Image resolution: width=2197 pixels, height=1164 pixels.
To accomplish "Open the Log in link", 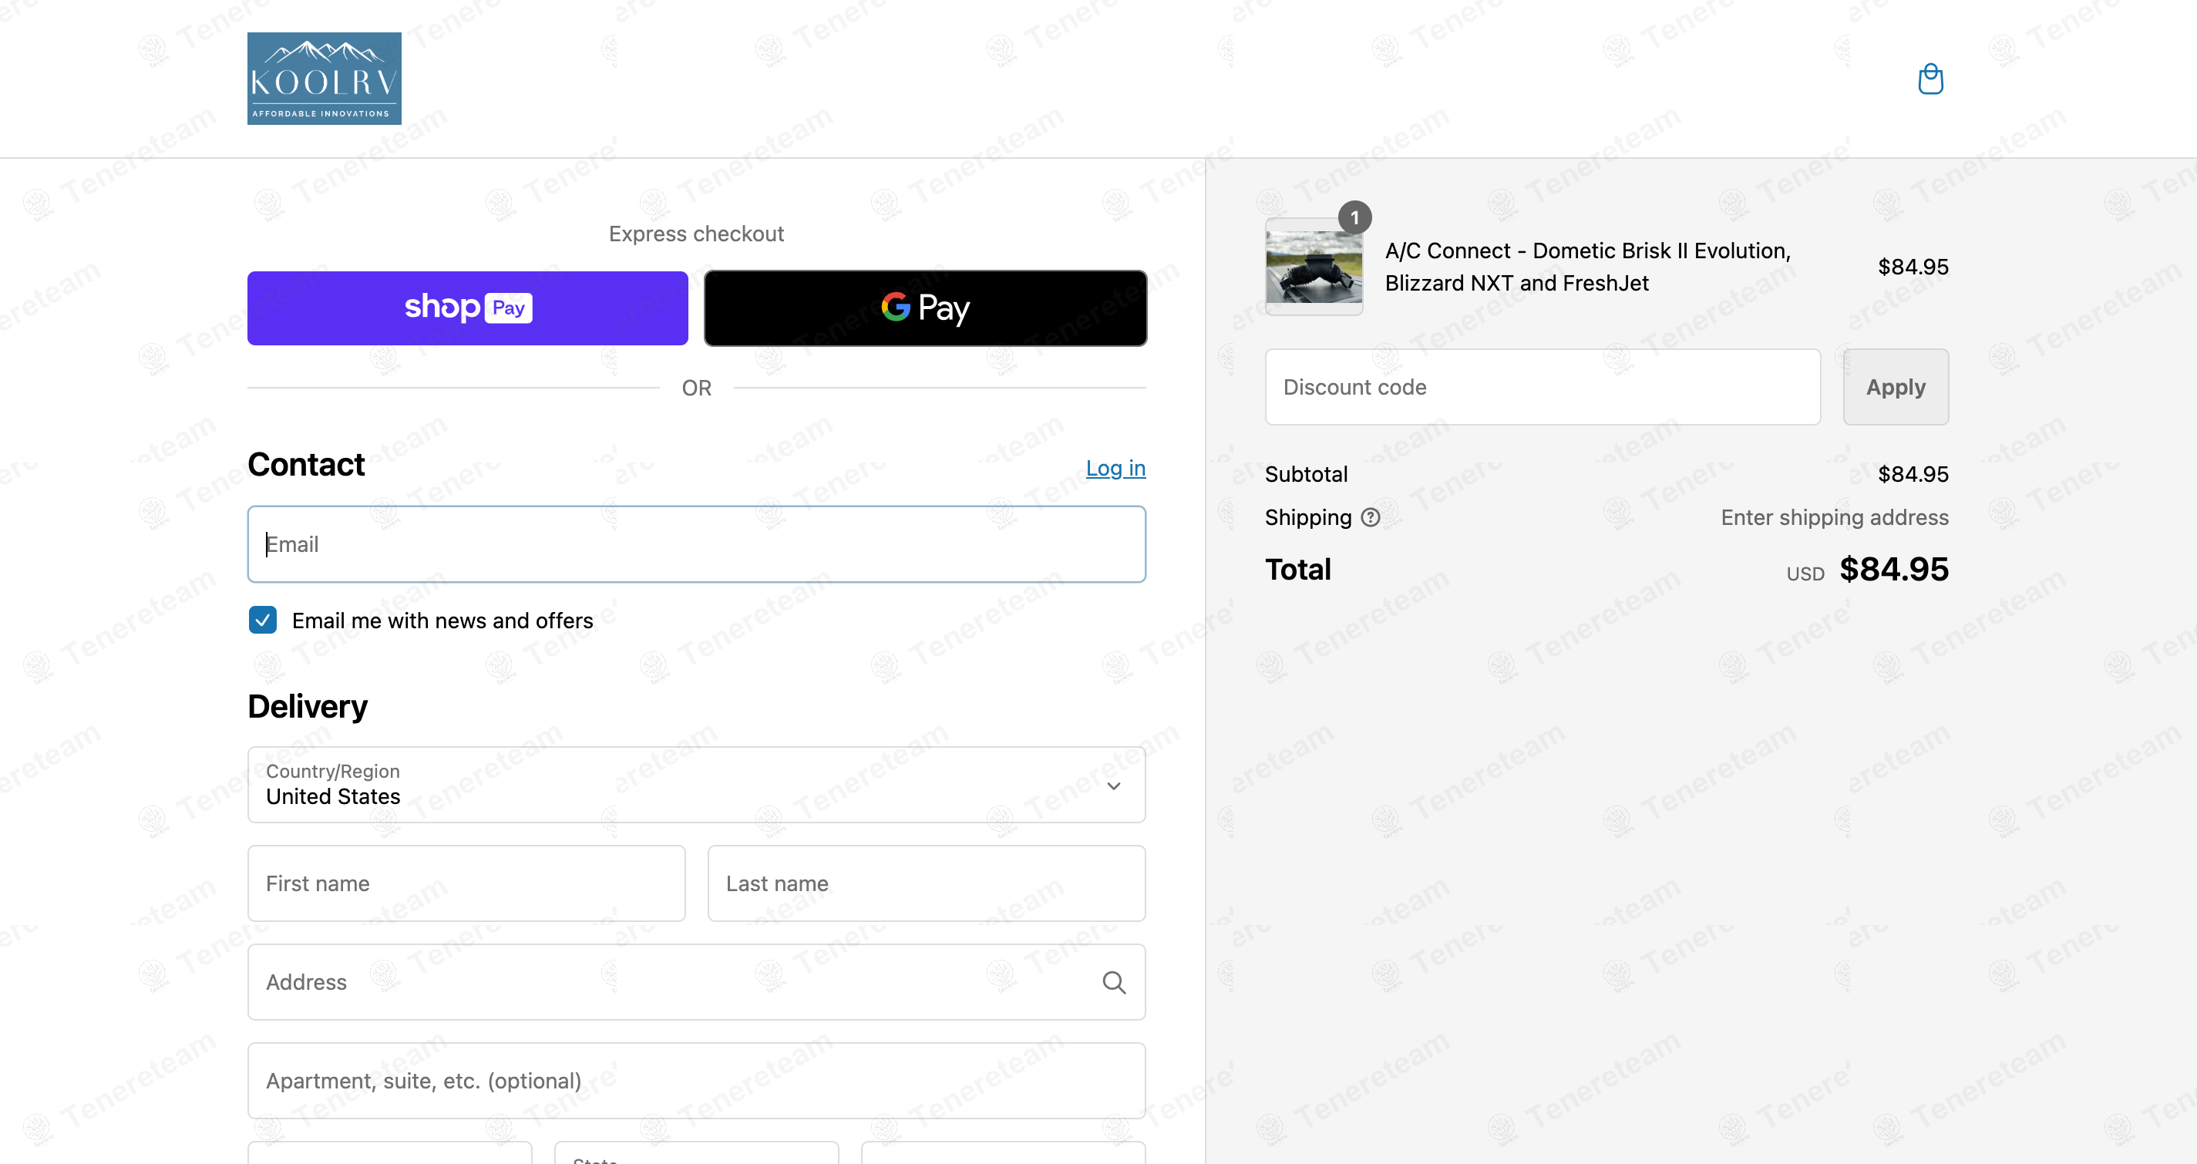I will (x=1115, y=468).
